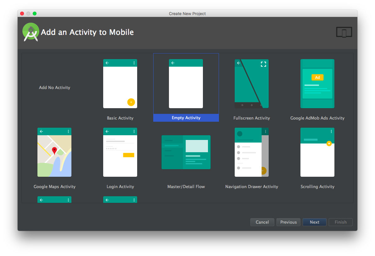This screenshot has width=375, height=256.
Task: Click the yellow plus button in Basic Activity preview
Action: pos(131,102)
